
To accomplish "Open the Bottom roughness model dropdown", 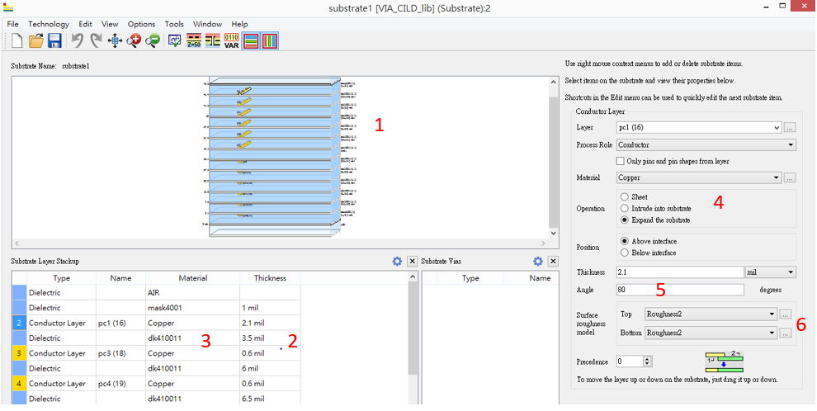I will 711,333.
